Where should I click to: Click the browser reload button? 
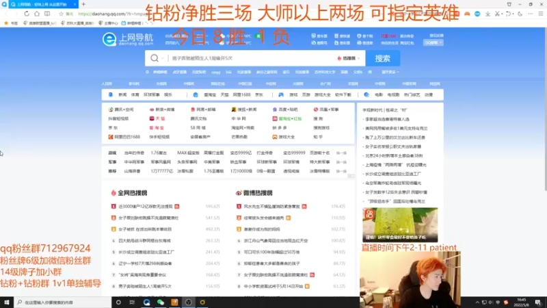coord(27,14)
